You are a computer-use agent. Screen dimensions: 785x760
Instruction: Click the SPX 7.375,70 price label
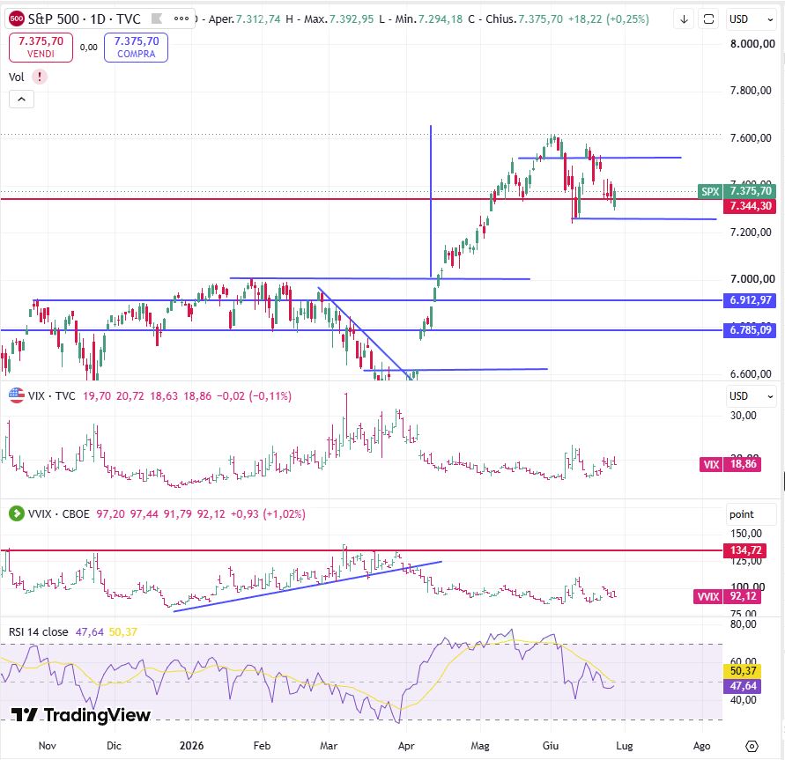pyautogui.click(x=737, y=191)
